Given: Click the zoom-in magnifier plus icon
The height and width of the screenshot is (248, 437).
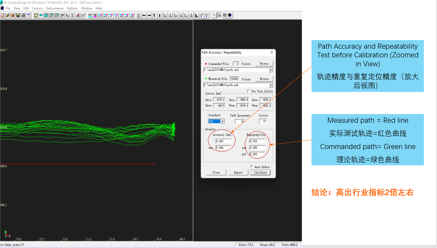Looking at the screenshot, I should [201, 15].
